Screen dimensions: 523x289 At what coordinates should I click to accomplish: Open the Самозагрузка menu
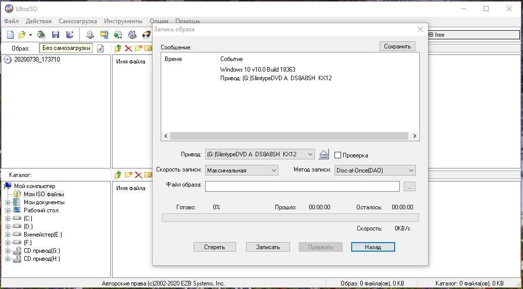point(78,21)
